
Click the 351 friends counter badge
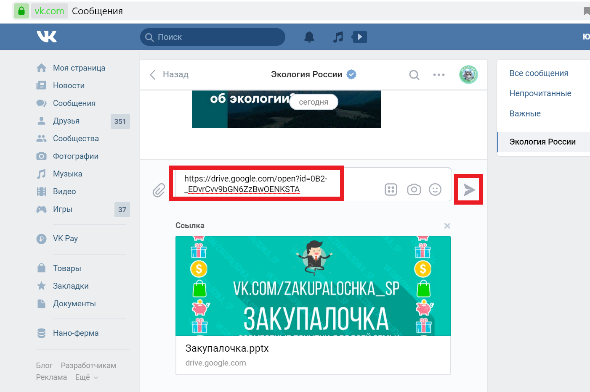coord(120,121)
